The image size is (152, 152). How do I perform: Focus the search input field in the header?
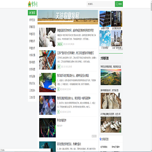coord(100,4)
